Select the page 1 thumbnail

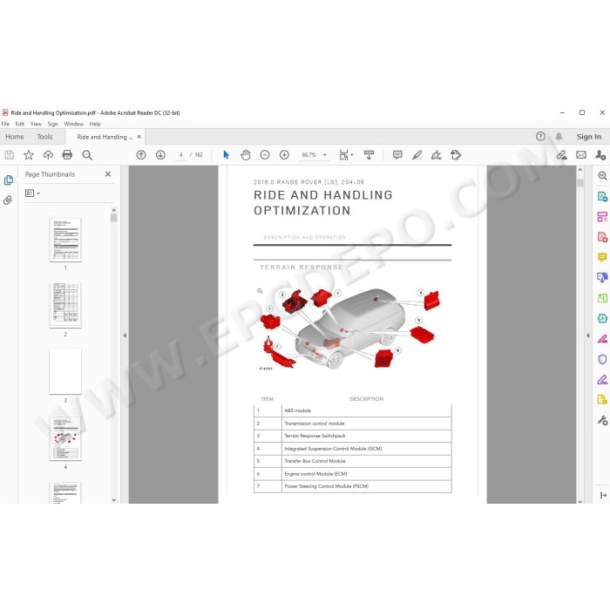click(65, 240)
